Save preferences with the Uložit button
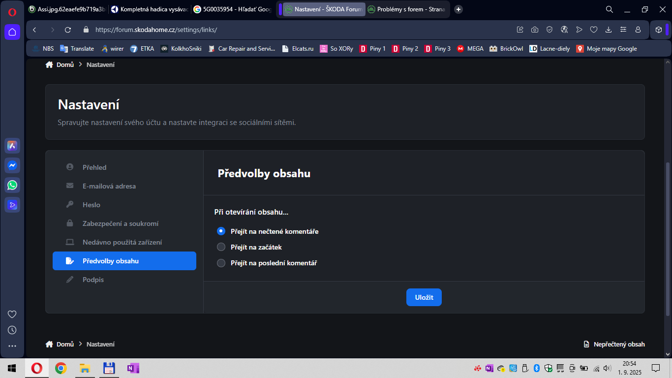The width and height of the screenshot is (672, 378). (x=424, y=297)
